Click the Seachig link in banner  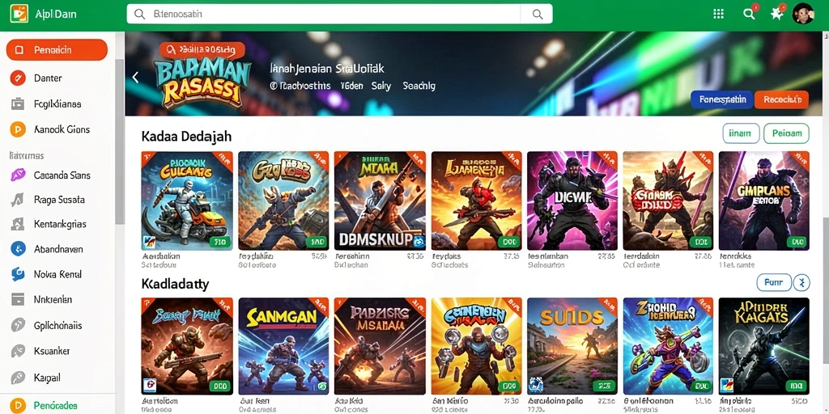[419, 86]
